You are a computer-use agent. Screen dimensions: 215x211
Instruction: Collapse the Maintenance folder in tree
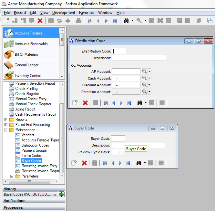point(6,130)
